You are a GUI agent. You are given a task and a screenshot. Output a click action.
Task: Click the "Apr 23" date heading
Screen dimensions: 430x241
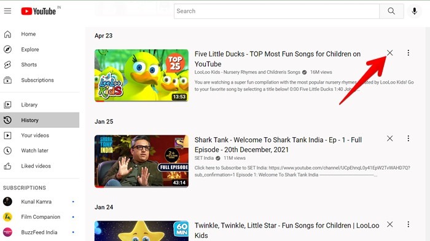pos(103,36)
